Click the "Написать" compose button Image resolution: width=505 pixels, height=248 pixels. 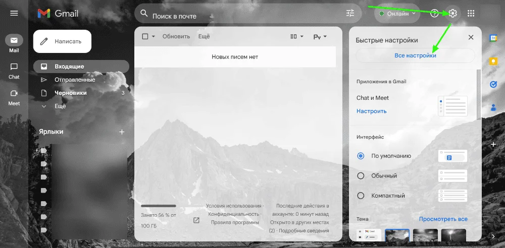click(x=63, y=41)
